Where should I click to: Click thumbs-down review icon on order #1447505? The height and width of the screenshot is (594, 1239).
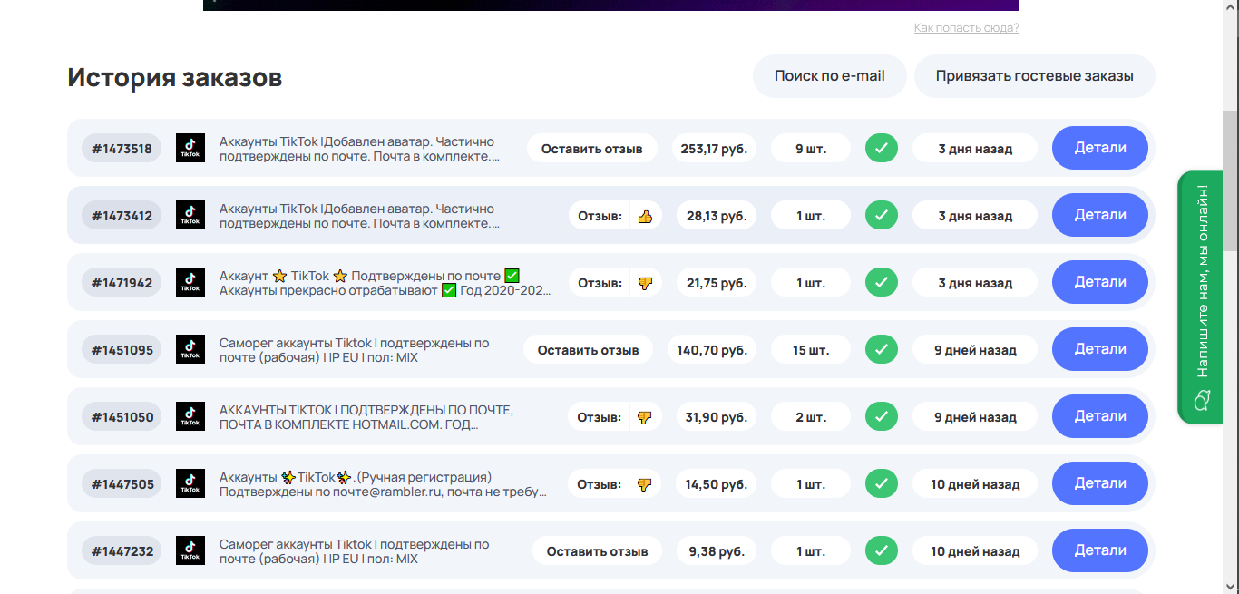pos(645,484)
